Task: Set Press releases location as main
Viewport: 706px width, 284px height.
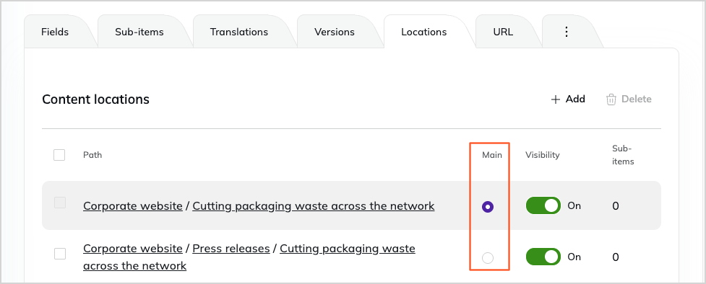Action: [x=488, y=258]
